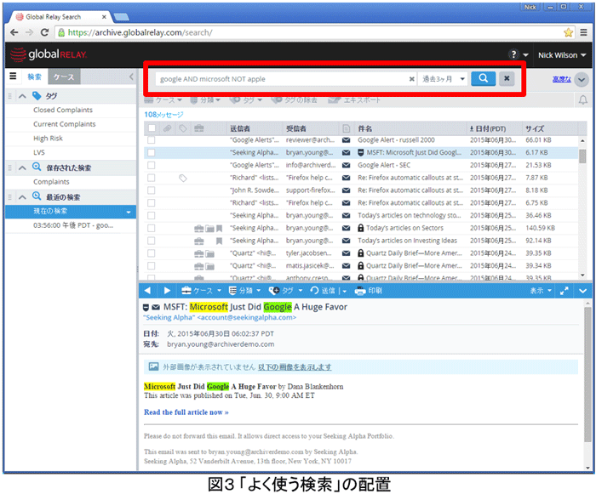The height and width of the screenshot is (494, 596).
Task: Clear the search with the gray X button
Action: (507, 78)
